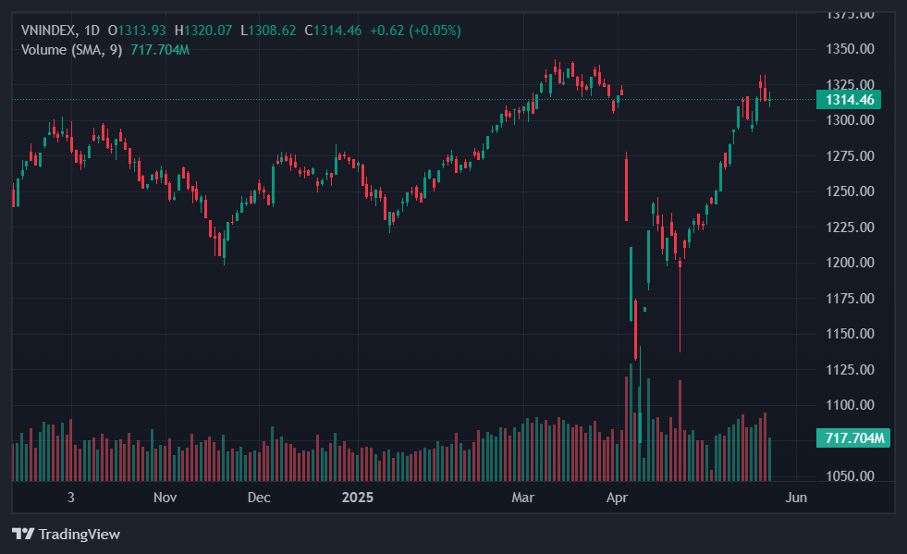The width and height of the screenshot is (907, 554).
Task: Click the 1050.00 price axis label
Action: point(850,476)
